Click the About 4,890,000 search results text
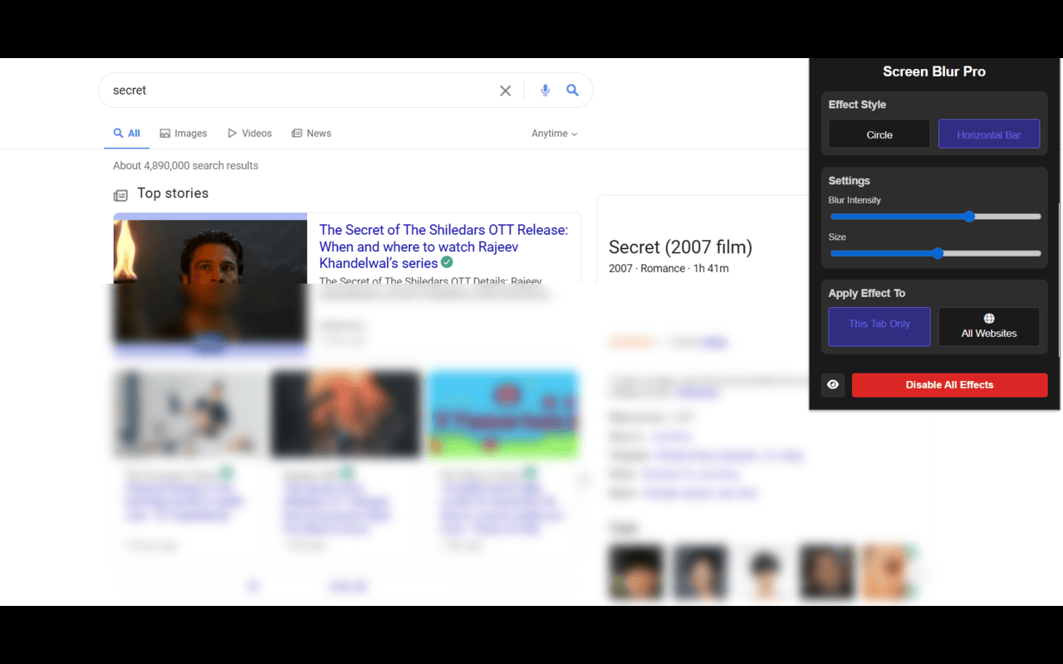 click(x=185, y=166)
